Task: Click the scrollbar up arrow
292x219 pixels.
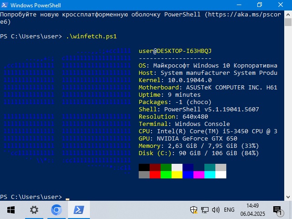Action: pyautogui.click(x=288, y=15)
